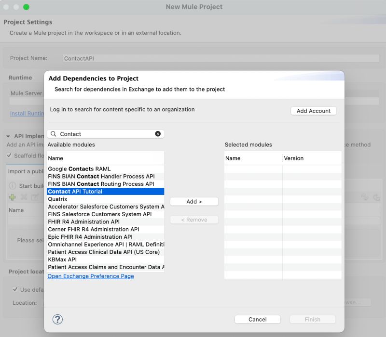Image resolution: width=386 pixels, height=337 pixels.
Task: Collapse the API Implementation section
Action: tap(8, 136)
